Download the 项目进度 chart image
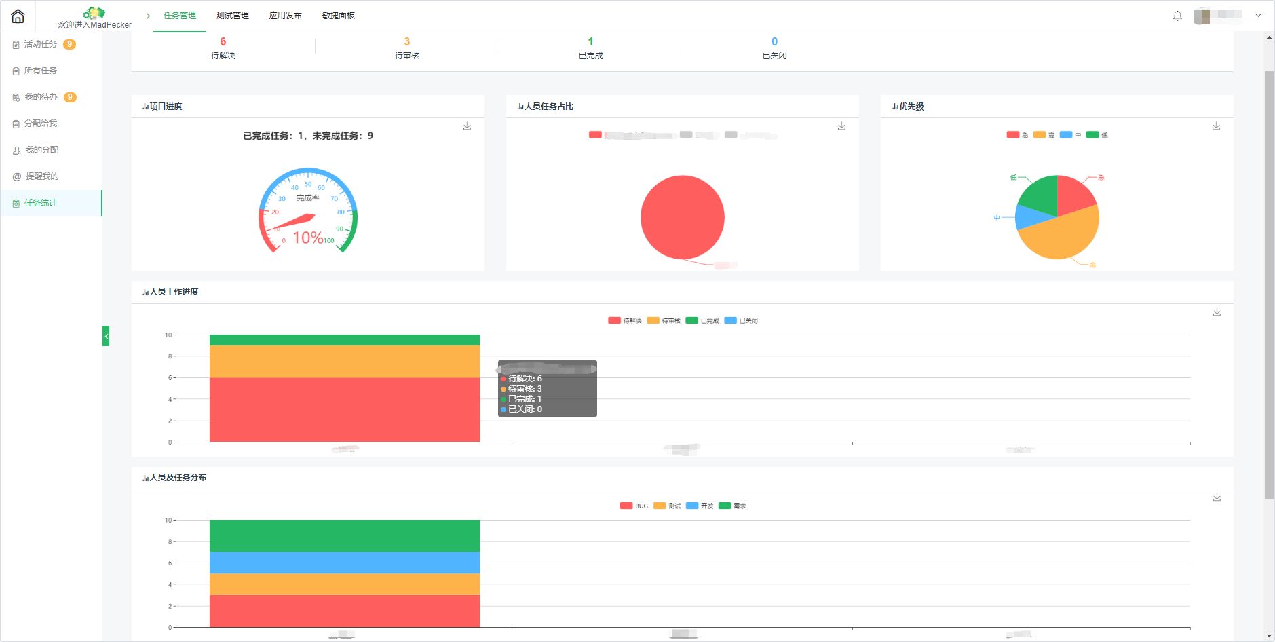Image resolution: width=1275 pixels, height=642 pixels. [x=468, y=126]
